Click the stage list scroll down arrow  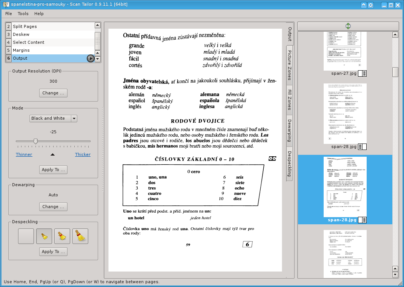click(98, 59)
